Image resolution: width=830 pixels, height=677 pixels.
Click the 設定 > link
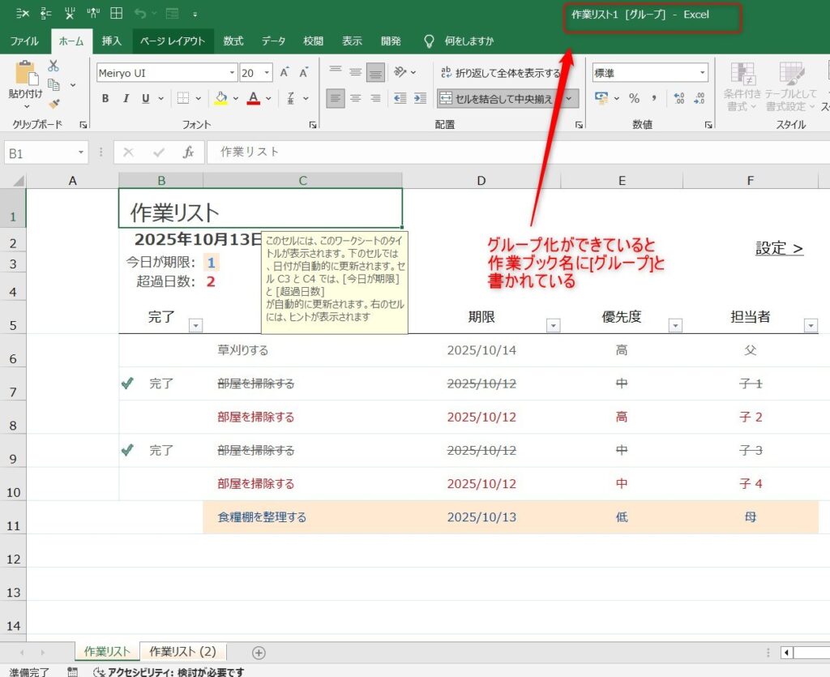[779, 248]
